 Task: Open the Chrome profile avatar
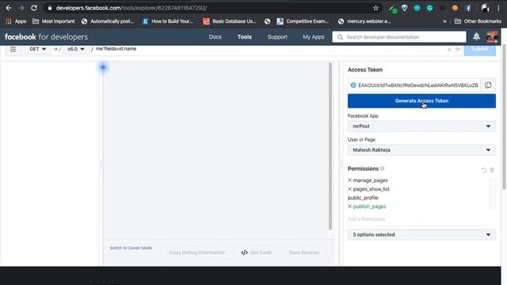(x=486, y=8)
